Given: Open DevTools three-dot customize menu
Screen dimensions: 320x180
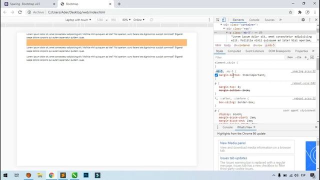Looking at the screenshot, I should tap(310, 20).
